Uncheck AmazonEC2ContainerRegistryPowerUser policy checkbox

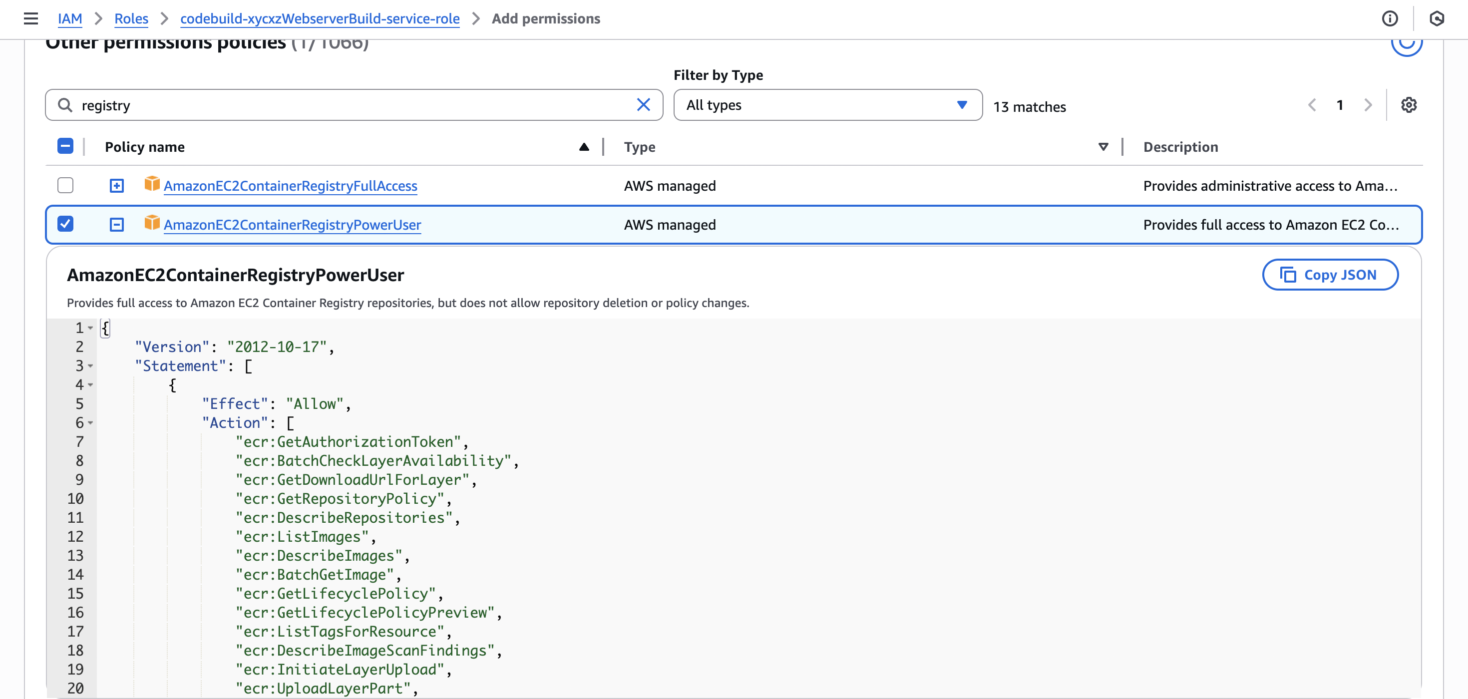coord(65,224)
